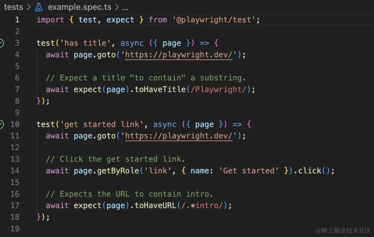
Task: Click the closing '});' on line 8
Action: pos(43,101)
